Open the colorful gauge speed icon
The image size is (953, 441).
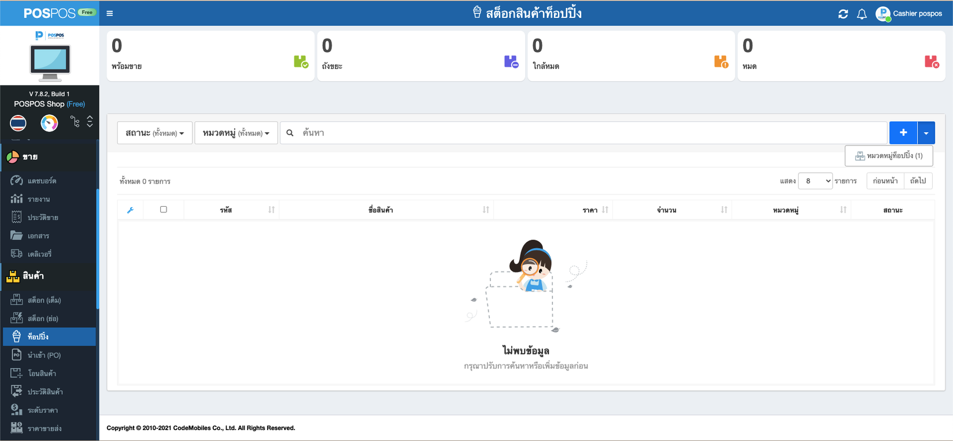[x=49, y=123]
